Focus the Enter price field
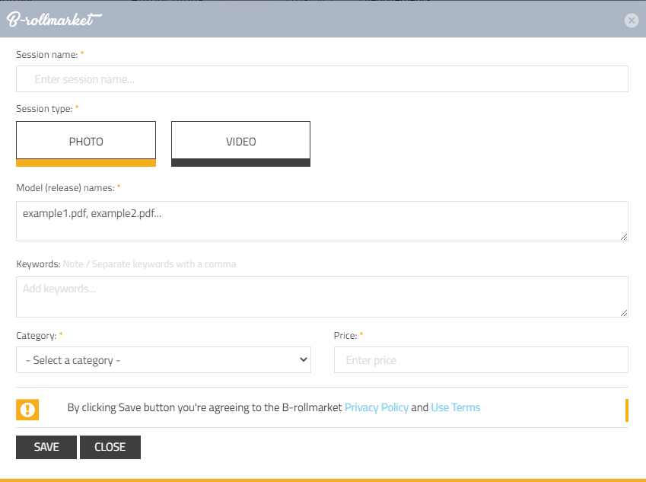 click(481, 360)
